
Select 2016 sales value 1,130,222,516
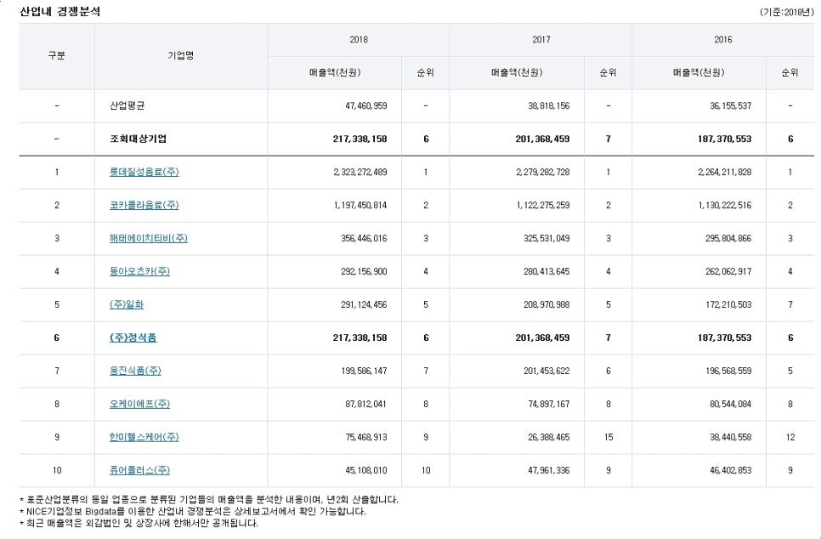725,206
